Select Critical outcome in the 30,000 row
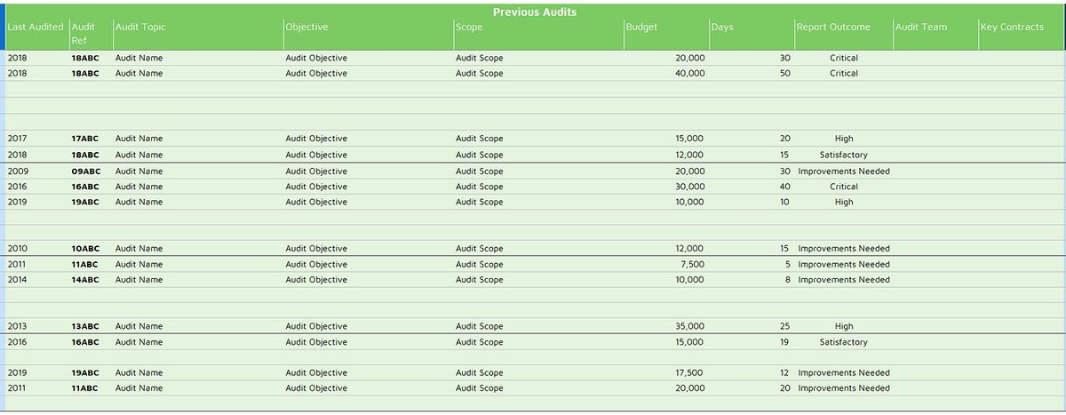1066x415 pixels. coord(844,187)
